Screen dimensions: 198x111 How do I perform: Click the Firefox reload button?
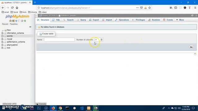click(12, 8)
